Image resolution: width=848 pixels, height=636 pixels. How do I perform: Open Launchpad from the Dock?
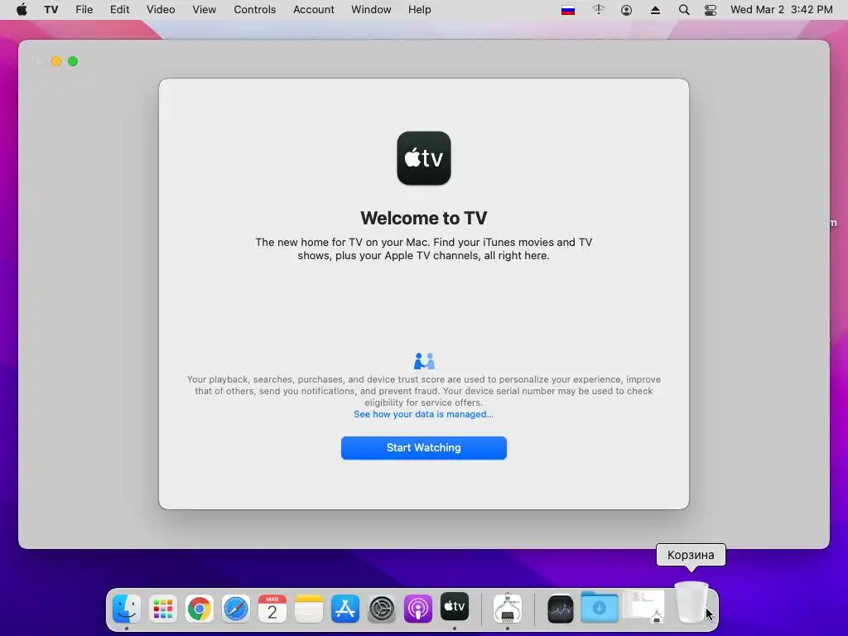163,609
